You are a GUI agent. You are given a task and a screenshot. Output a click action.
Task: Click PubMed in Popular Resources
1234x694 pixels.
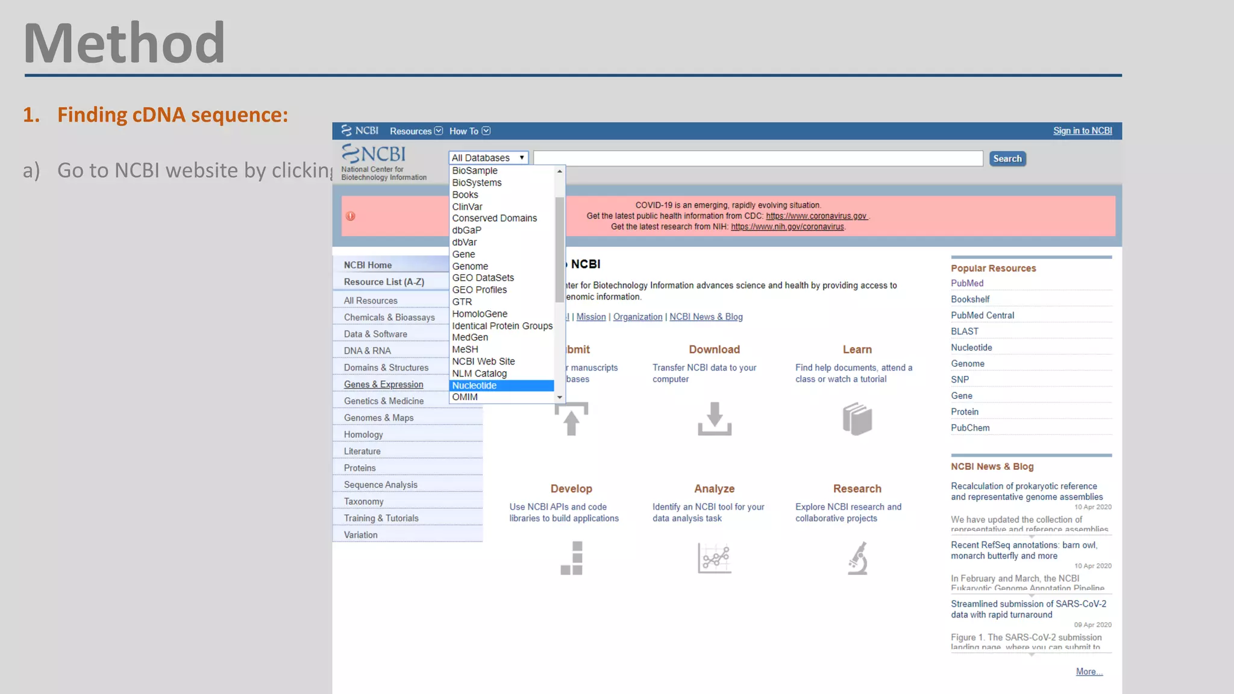point(967,283)
